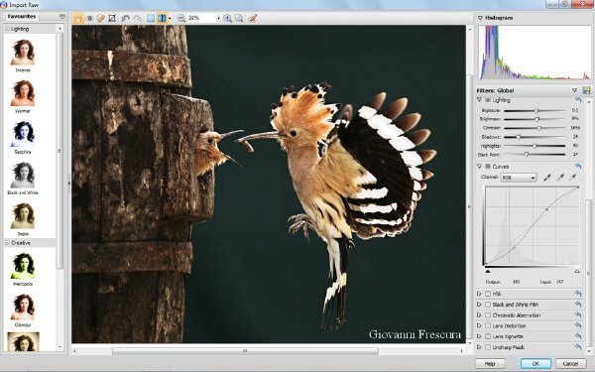Enable Unsharp Mask checkbox
595x372 pixels.
click(488, 347)
